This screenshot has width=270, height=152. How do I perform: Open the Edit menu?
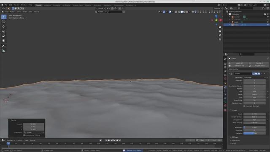(11, 5)
